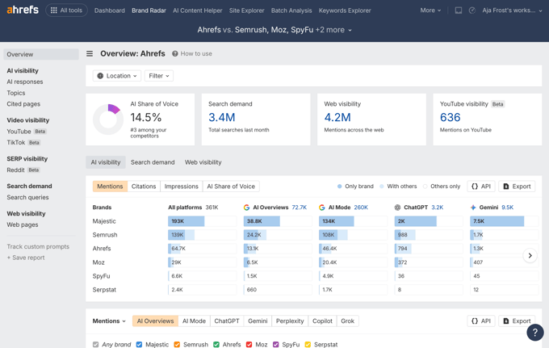
Task: Open the Filter dropdown
Action: pyautogui.click(x=158, y=76)
